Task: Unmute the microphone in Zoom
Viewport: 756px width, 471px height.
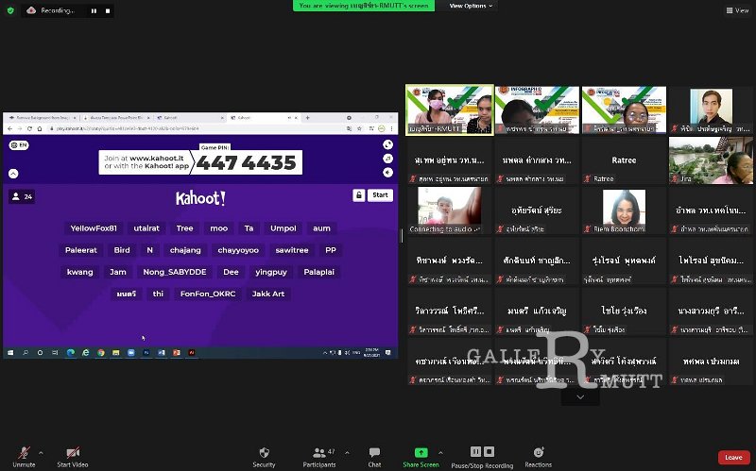Action: [24, 457]
